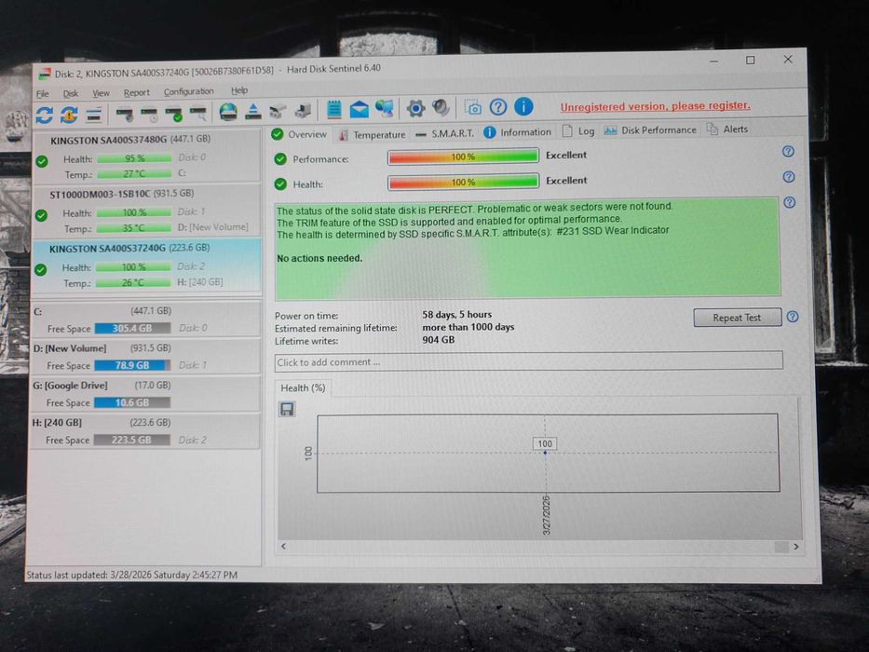Click the globe over disk toolbar icon
869x652 pixels.
[228, 112]
